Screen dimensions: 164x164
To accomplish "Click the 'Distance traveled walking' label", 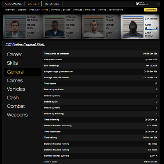I will [57, 144].
